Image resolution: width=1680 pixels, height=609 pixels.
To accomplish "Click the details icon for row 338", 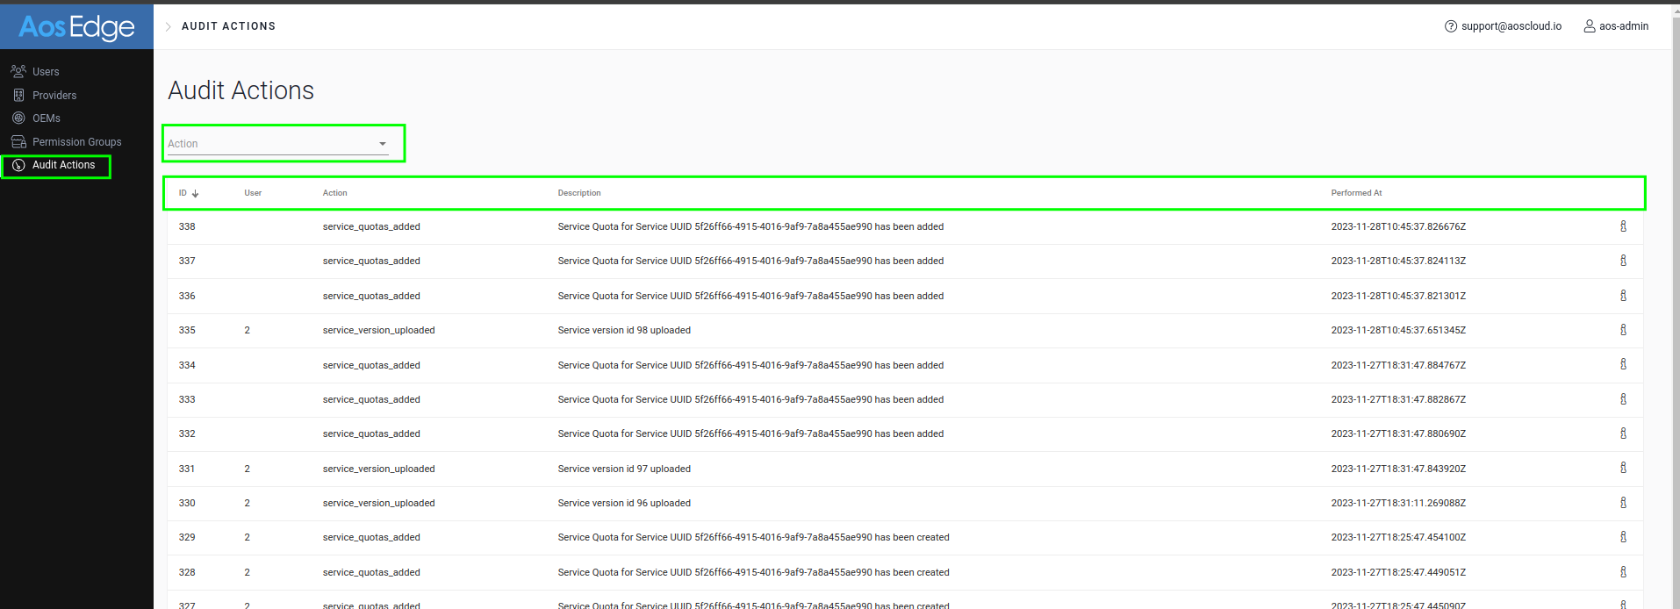I will point(1623,226).
